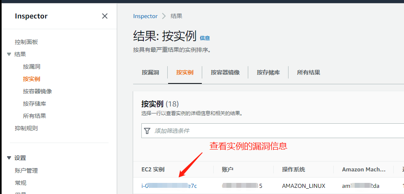Click the breadcrumb chevron separator

point(164,16)
